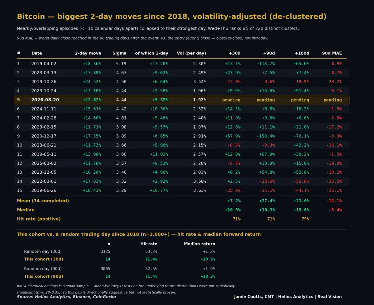The height and width of the screenshot is (305, 374).
Task: Select date 2022-03-01
Action: click(44, 181)
